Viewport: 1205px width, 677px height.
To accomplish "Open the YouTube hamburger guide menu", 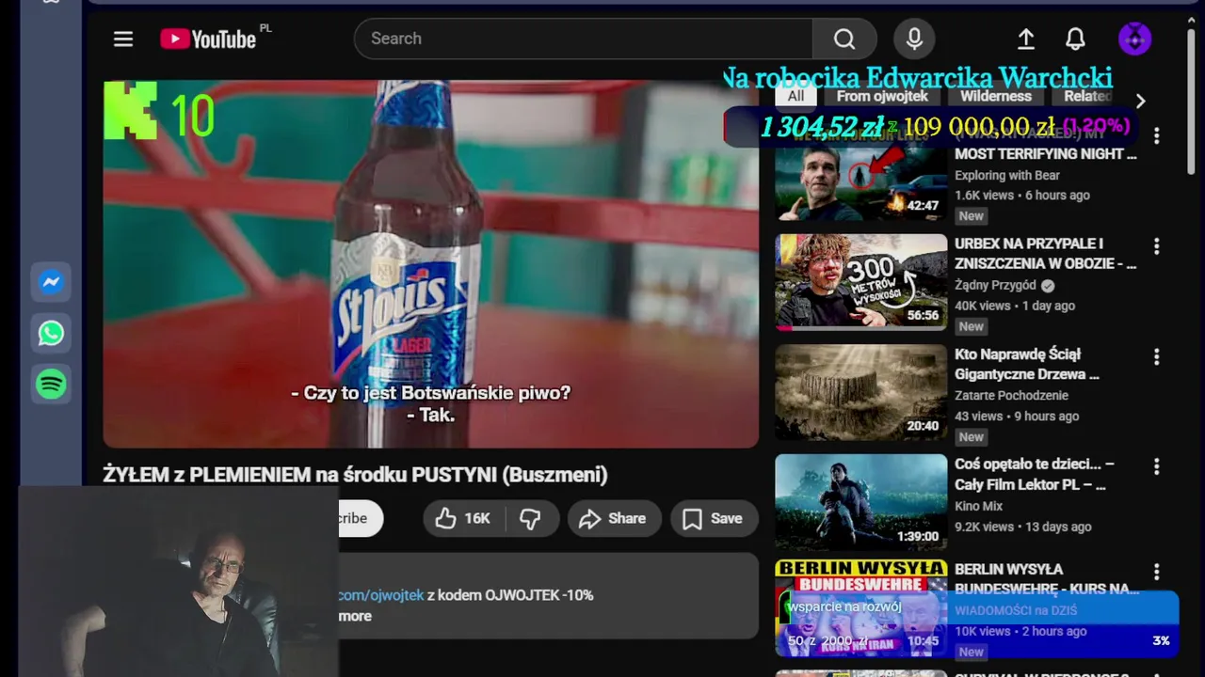I will (x=123, y=39).
